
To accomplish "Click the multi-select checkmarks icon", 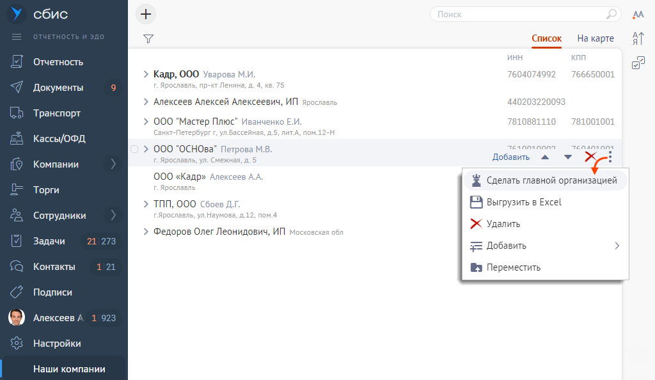I will (638, 63).
